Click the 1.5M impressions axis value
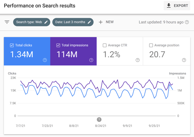194x137 pixels. pos(181,78)
